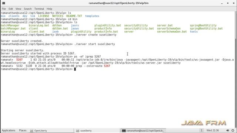Click the terminal cursor at the prompt
This screenshot has width=237, height=133.
tap(75, 69)
